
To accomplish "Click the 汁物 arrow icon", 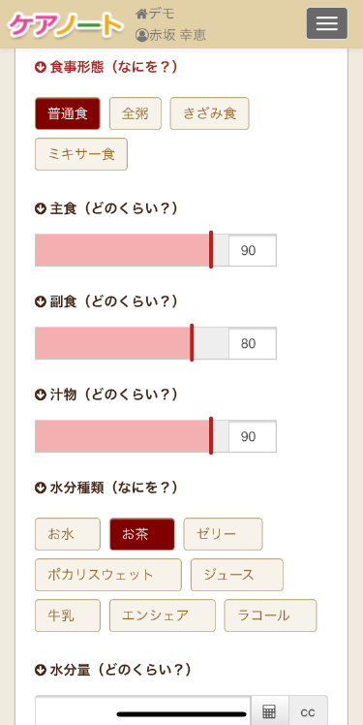I will 41,394.
